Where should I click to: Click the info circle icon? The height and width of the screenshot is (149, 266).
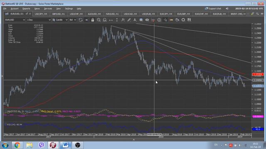159,20
